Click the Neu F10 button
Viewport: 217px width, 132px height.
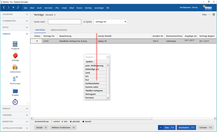(x=166, y=127)
